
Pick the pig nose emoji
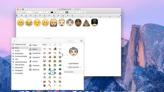[x=50, y=53]
